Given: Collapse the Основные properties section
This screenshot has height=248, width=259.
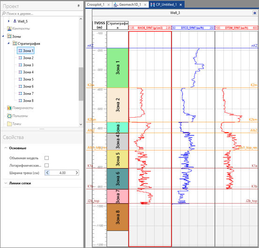Looking at the screenshot, I should 6,148.
